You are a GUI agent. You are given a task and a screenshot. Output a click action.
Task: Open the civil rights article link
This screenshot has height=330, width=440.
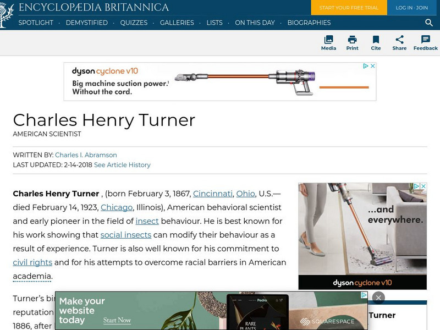point(31,262)
